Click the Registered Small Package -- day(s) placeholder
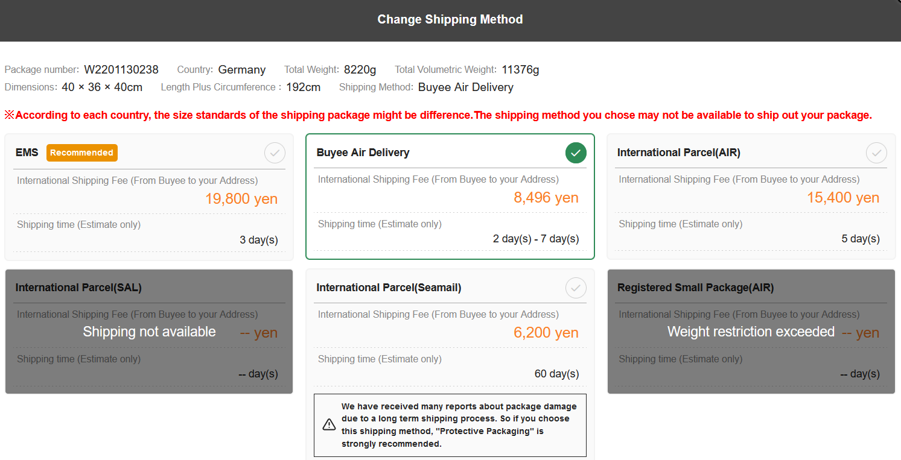 (860, 374)
